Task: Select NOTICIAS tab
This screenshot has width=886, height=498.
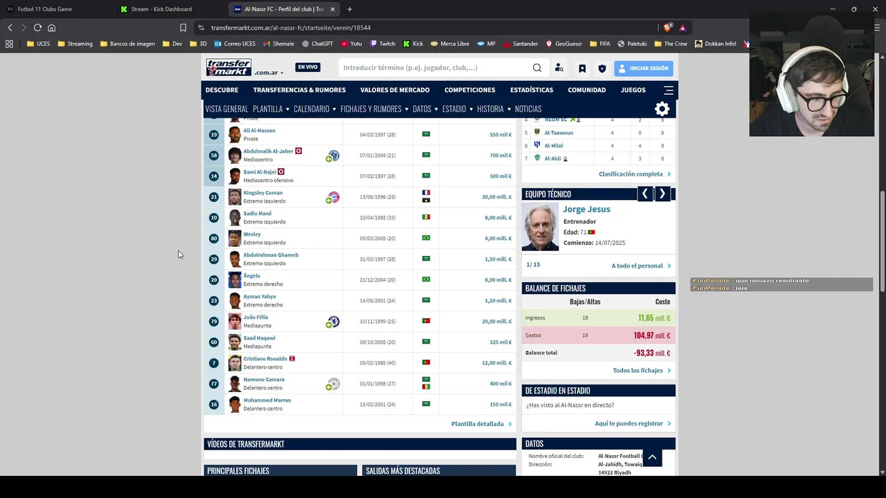Action: [527, 109]
